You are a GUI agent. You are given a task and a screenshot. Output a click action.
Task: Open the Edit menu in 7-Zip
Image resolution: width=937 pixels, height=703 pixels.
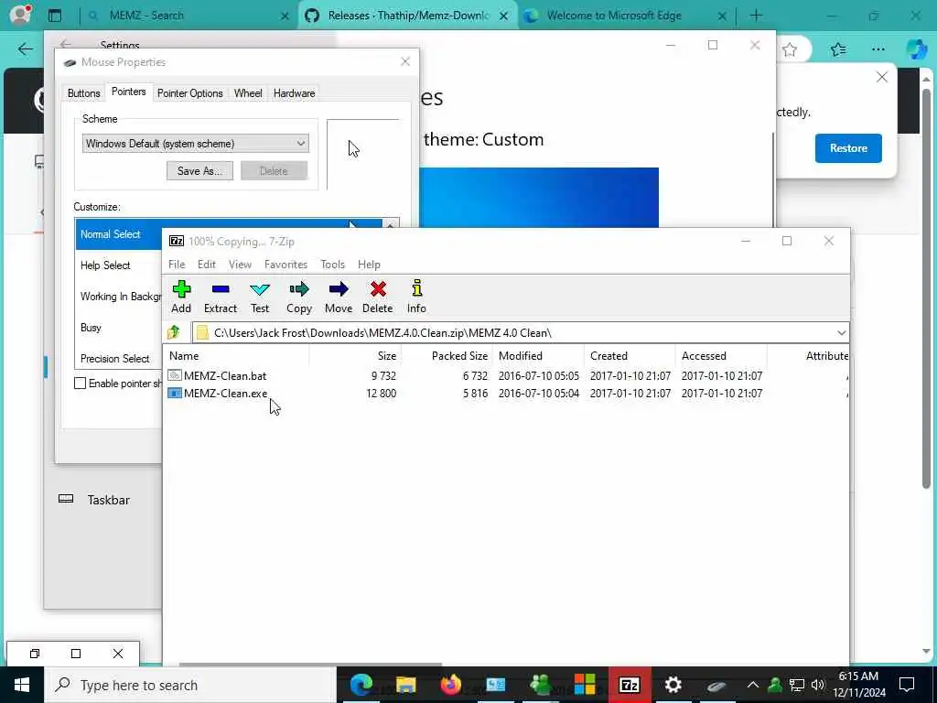[x=207, y=265]
